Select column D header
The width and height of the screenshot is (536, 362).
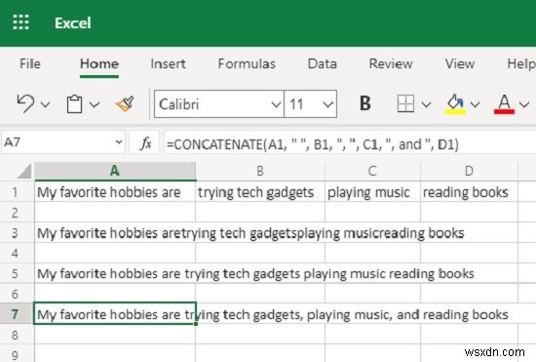pyautogui.click(x=469, y=171)
